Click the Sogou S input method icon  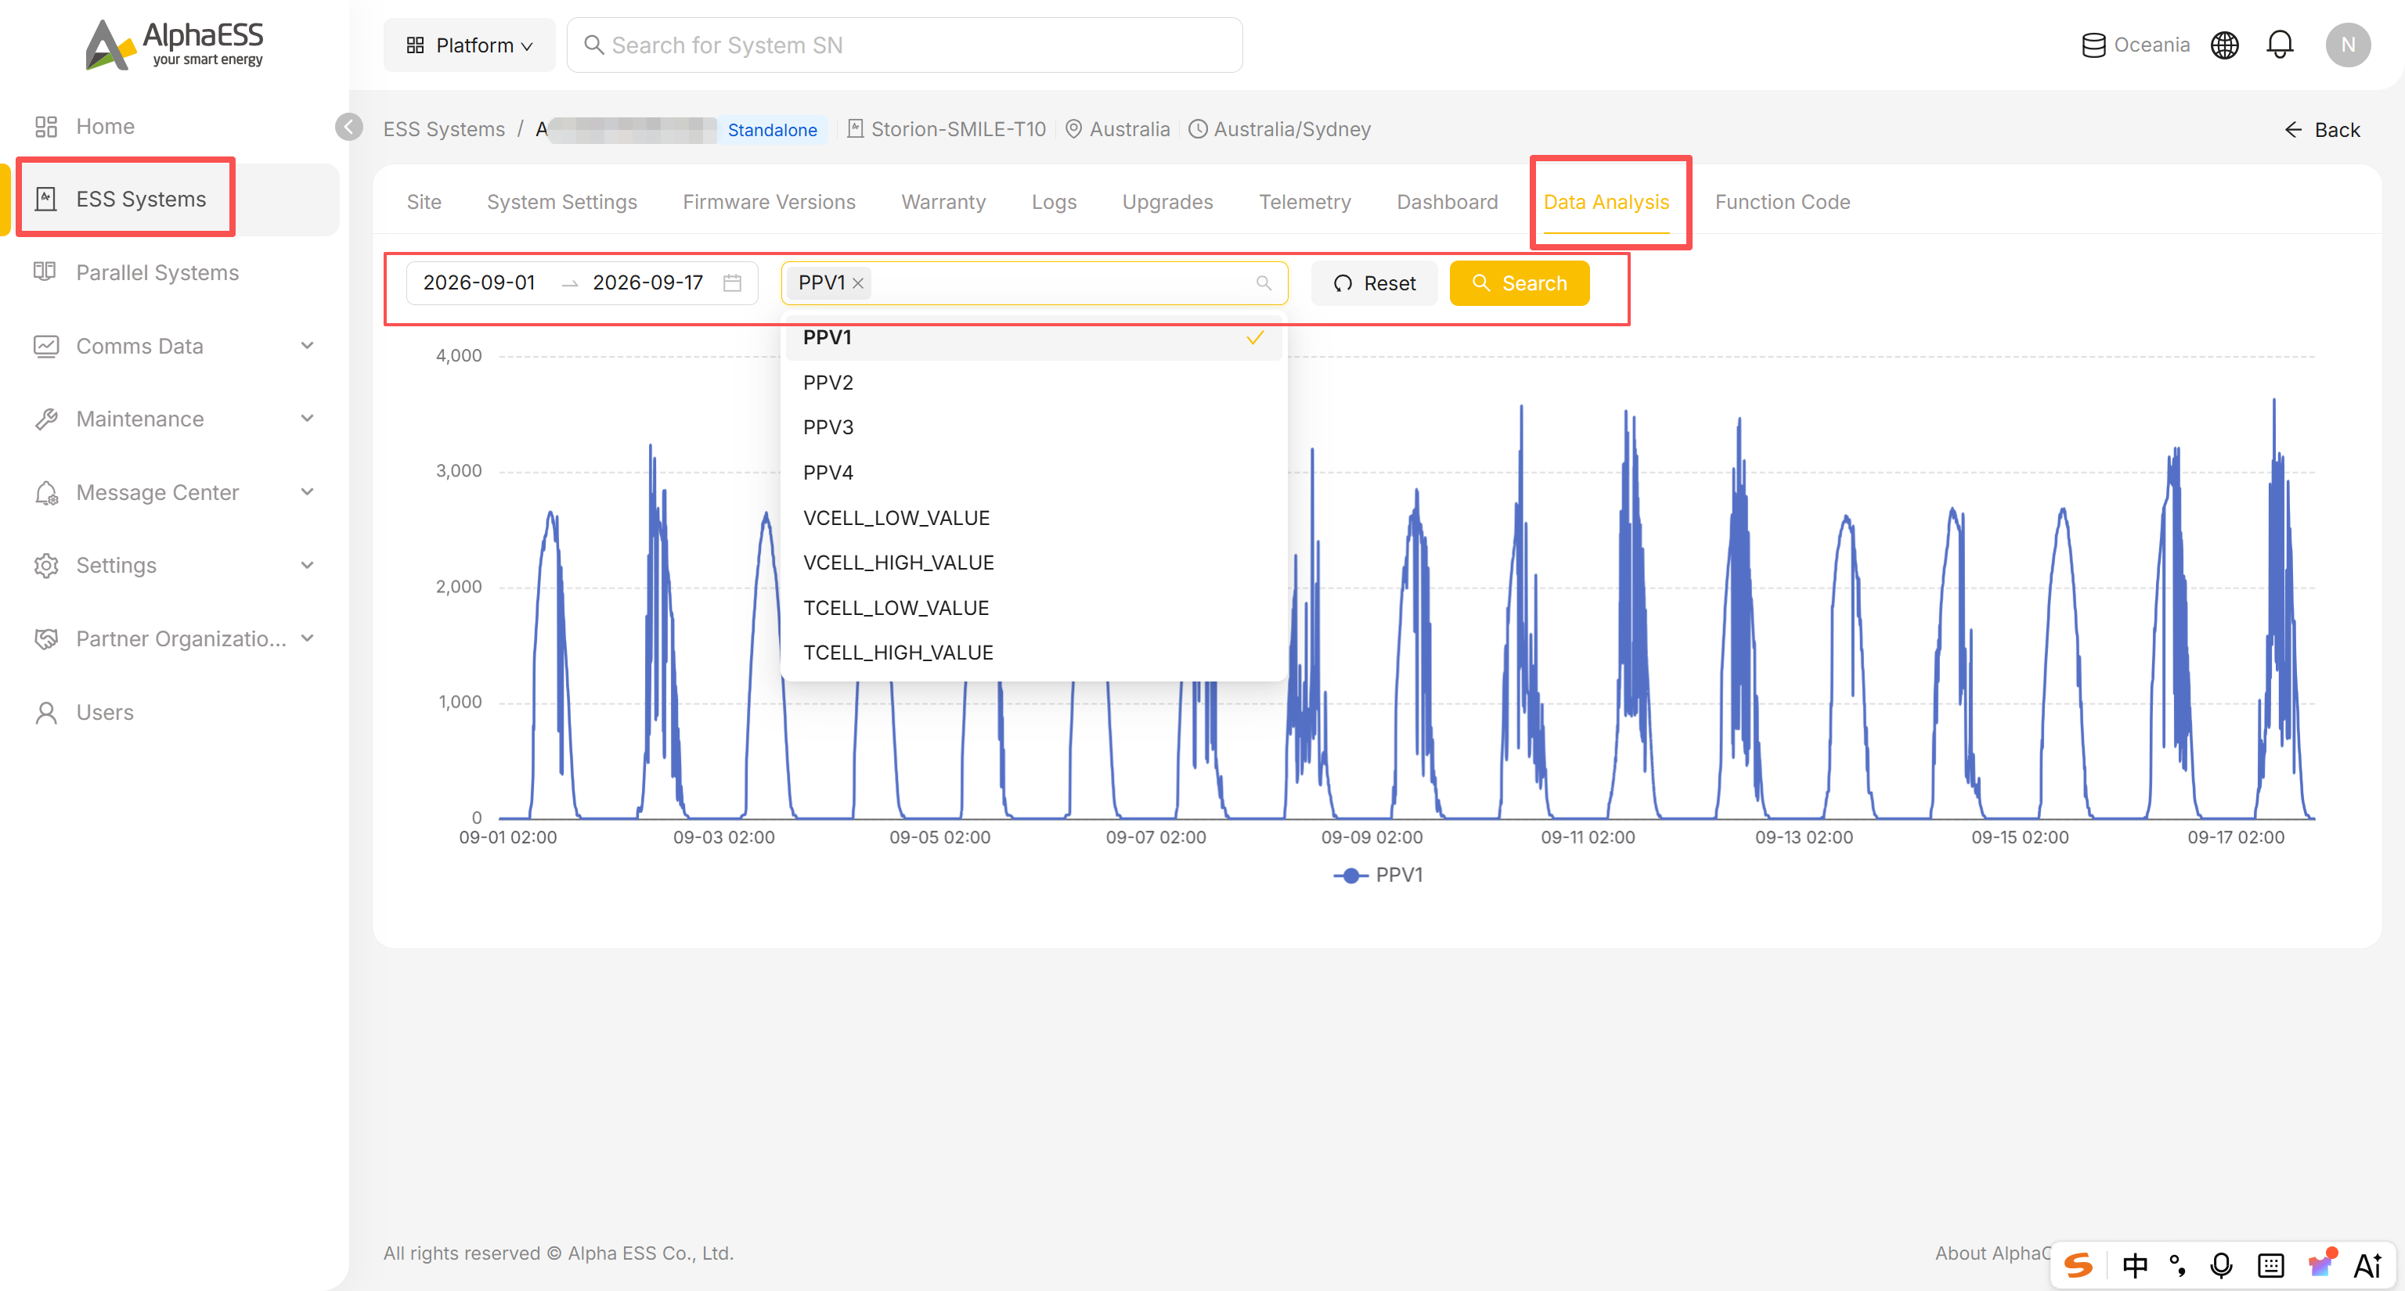click(x=2077, y=1265)
